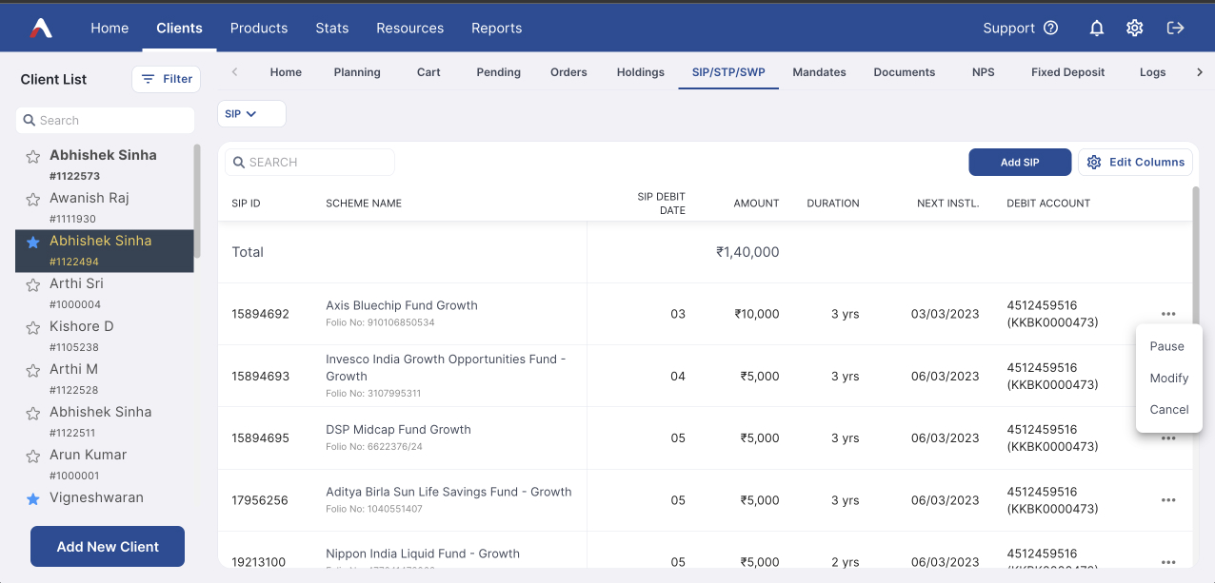Screen dimensions: 1215x583
Task: Switch to the Mandates tab
Action: coord(819,72)
